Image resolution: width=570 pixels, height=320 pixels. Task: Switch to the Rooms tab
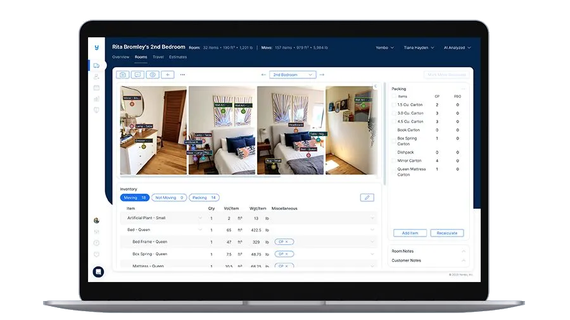[141, 57]
